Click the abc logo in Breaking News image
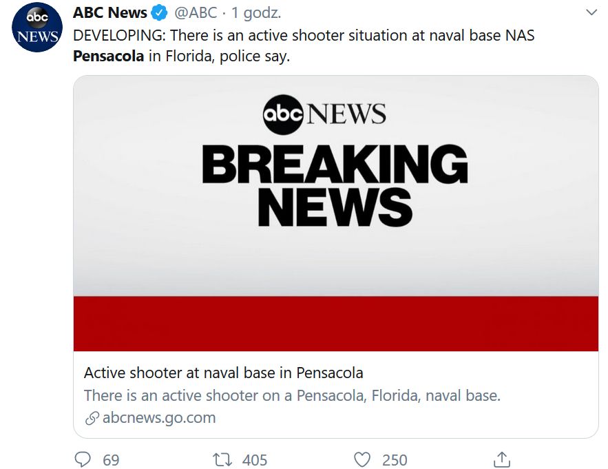 [x=283, y=114]
